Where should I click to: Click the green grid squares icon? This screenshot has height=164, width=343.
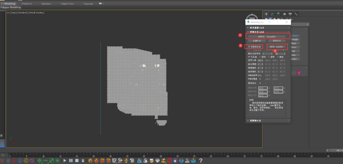pos(51,161)
